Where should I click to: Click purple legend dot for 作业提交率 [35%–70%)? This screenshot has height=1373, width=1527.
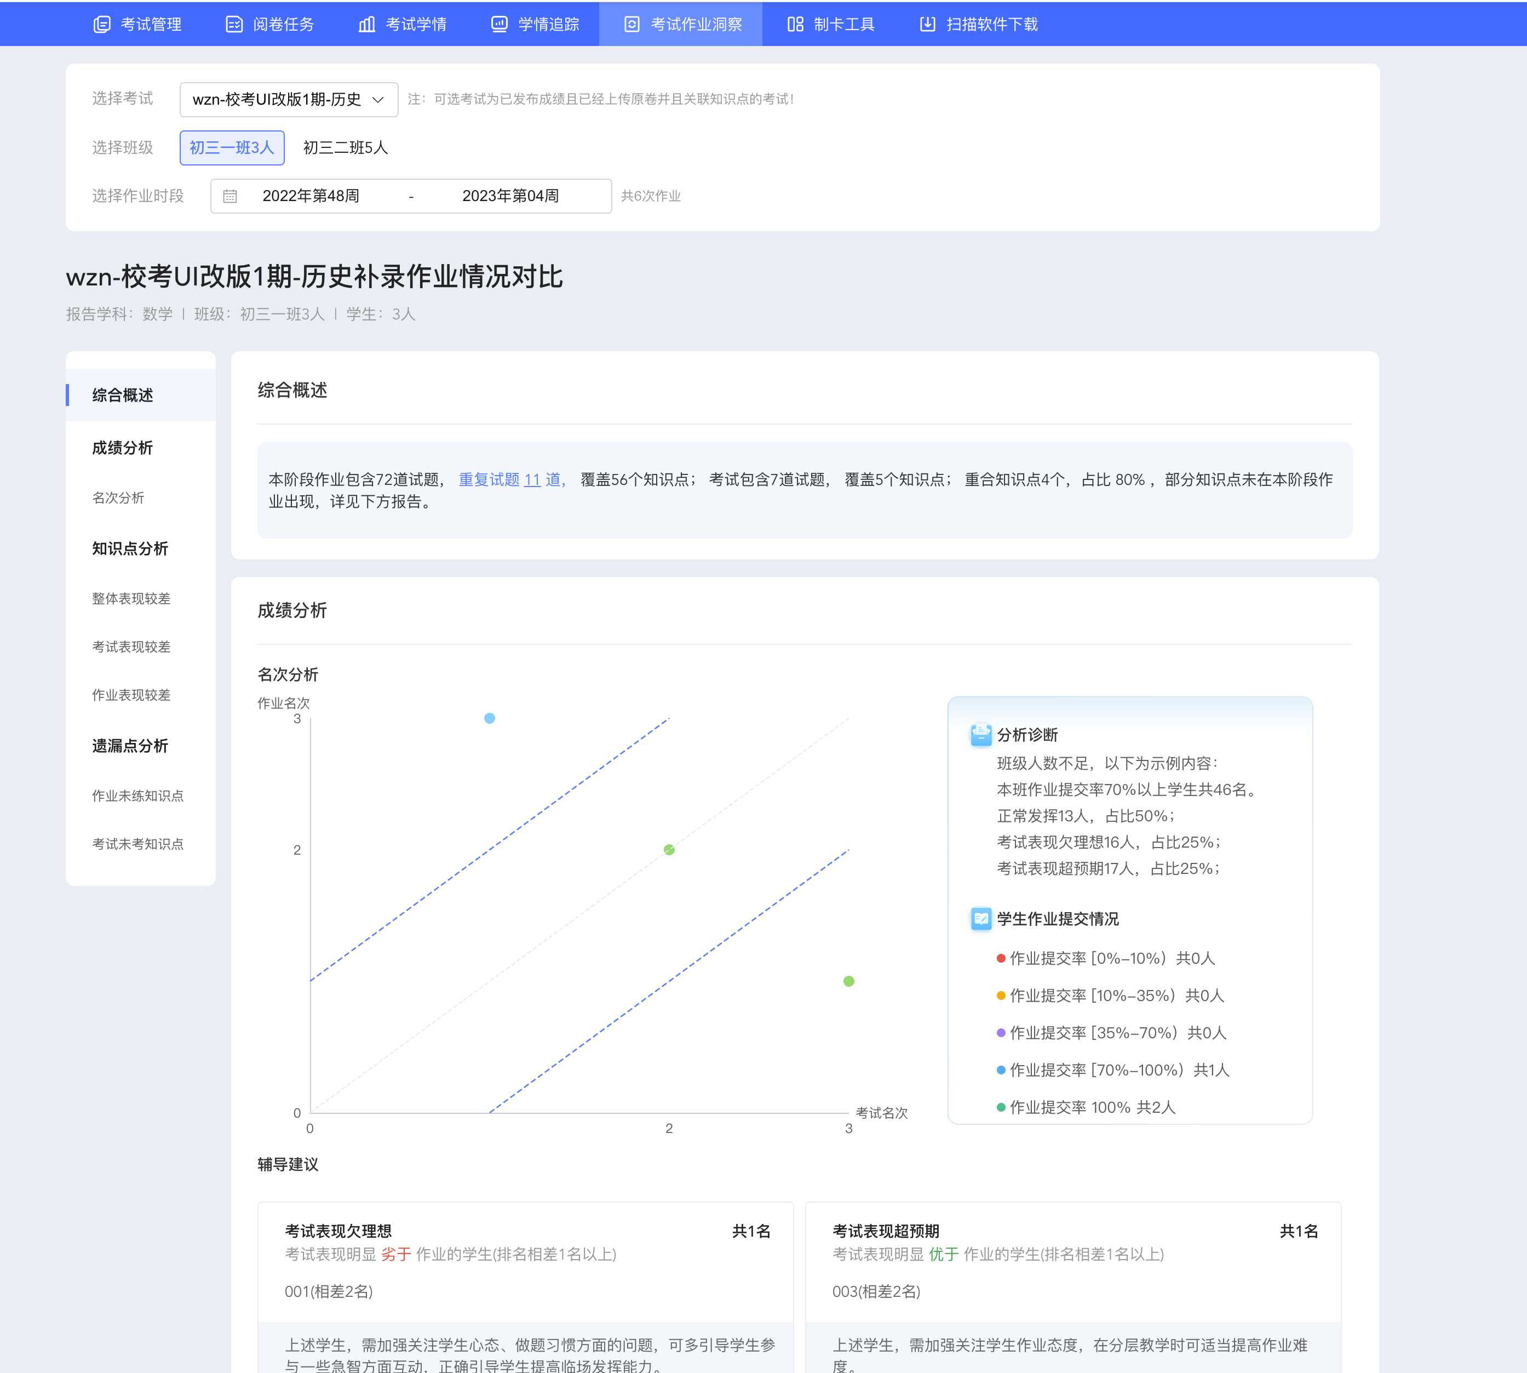click(1001, 1033)
